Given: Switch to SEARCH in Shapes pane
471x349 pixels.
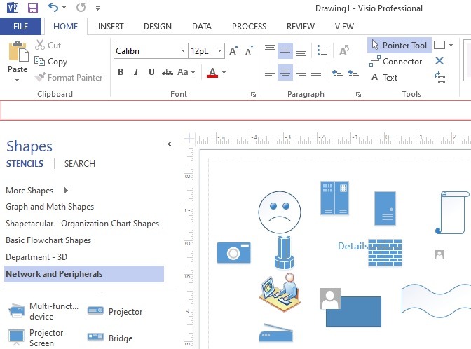Looking at the screenshot, I should 80,164.
